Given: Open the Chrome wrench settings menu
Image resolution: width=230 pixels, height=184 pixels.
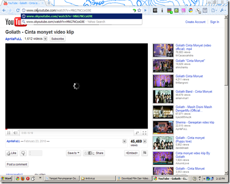Looking at the screenshot, I should coord(222,11).
